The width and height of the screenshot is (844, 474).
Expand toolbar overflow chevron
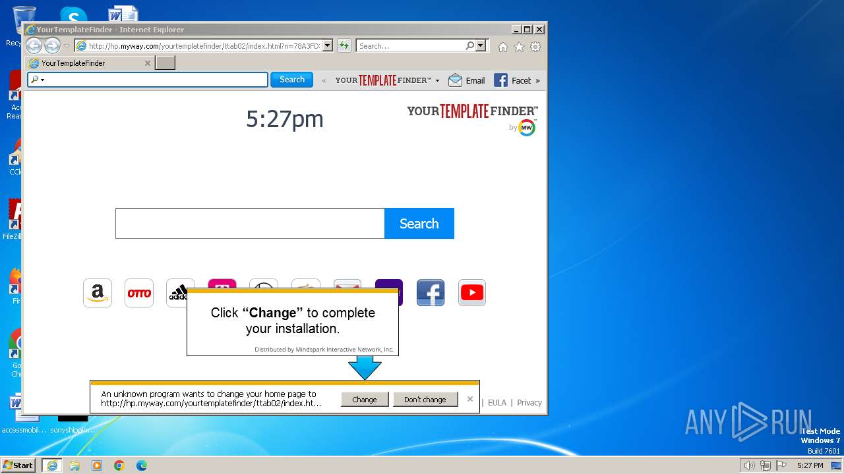[x=537, y=81]
